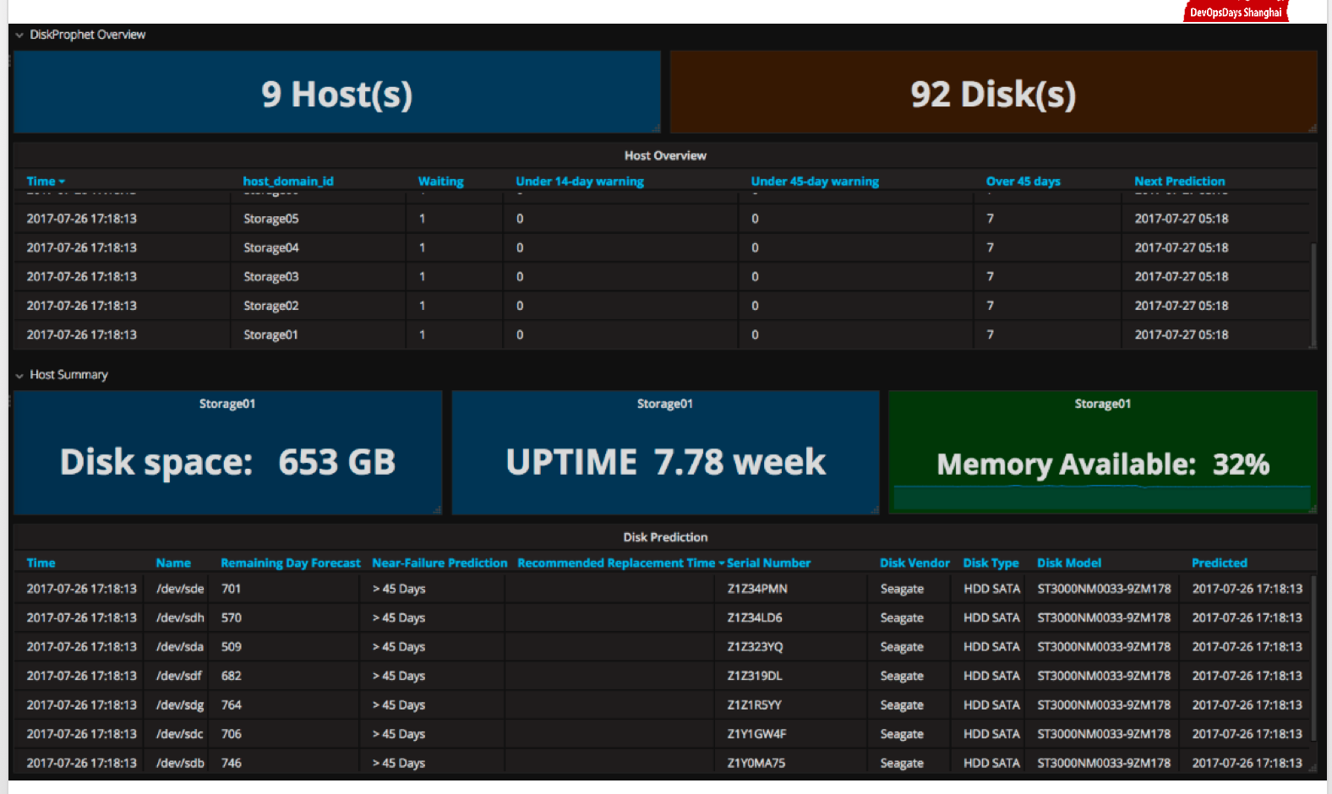The height and width of the screenshot is (794, 1332).
Task: Click the DevOpsDays Shanghai badge
Action: tap(1236, 12)
